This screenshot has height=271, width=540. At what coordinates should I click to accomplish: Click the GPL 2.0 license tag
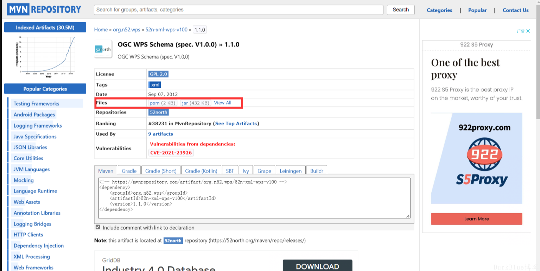pos(158,74)
